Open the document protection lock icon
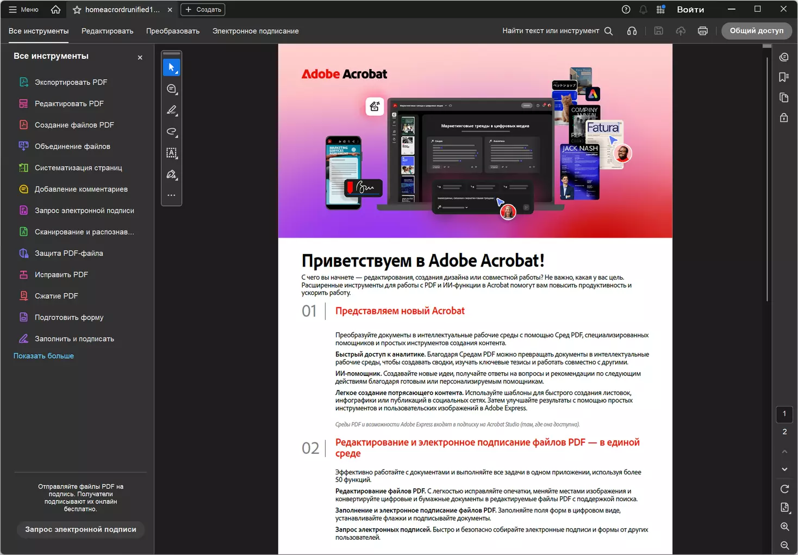798x555 pixels. click(784, 118)
